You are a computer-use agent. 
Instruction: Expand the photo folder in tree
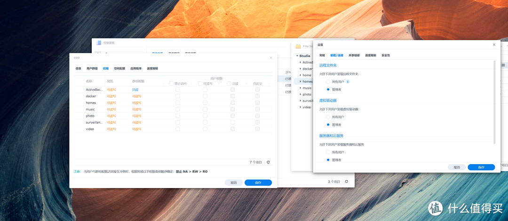tap(300, 94)
